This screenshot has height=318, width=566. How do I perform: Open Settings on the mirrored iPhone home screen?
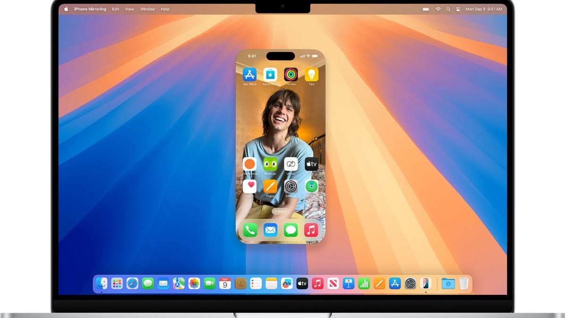(291, 186)
